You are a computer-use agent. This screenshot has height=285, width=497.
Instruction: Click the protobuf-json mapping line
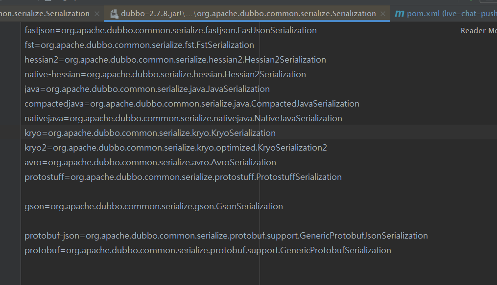point(225,236)
